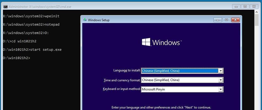Open the Language to install dropdown arrow

pyautogui.click(x=221, y=71)
